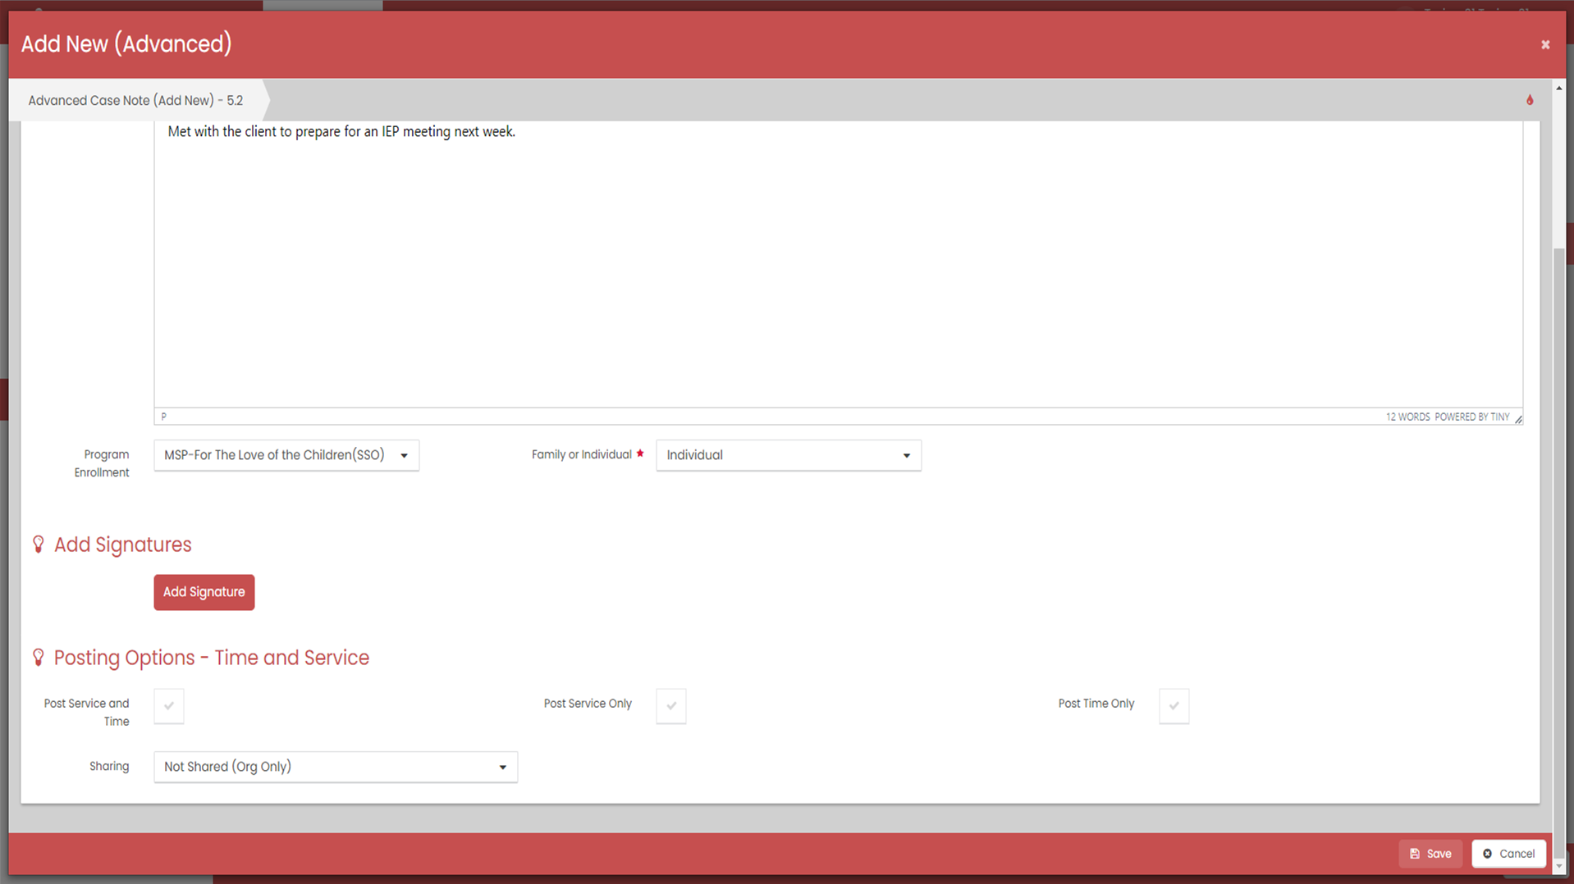Open the Program Enrollment dropdown
The height and width of the screenshot is (884, 1574).
pyautogui.click(x=286, y=455)
